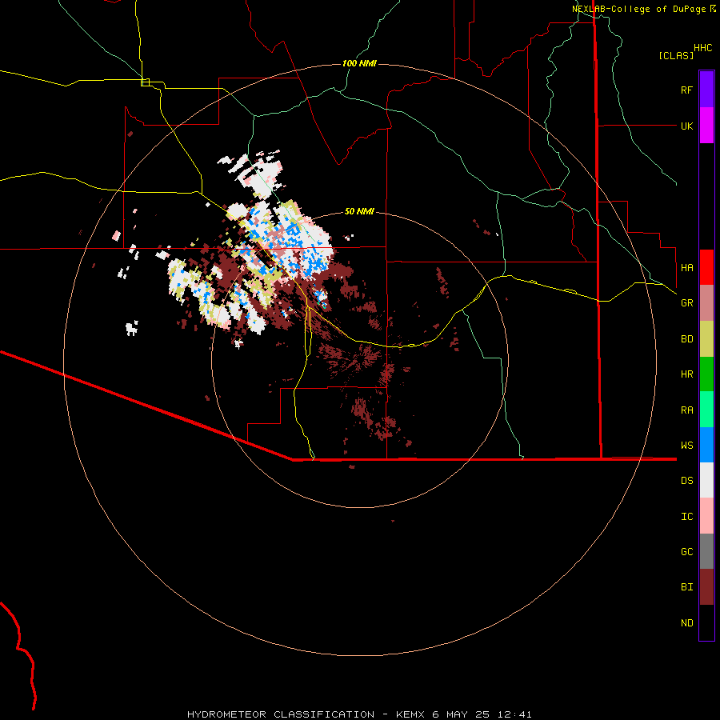
Task: Click the DS legend label
Action: [686, 481]
